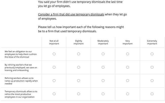Select 'Not at all important' for obligation to employees
The image size is (165, 103).
pyautogui.click(x=54, y=54)
